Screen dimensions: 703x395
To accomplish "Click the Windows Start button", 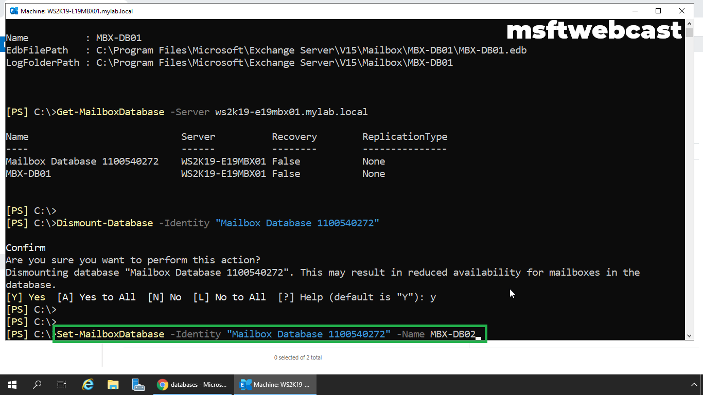I will 11,384.
